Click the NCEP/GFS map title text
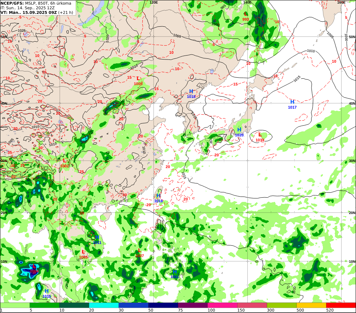Screen dimensions: 356x313 (36, 3)
